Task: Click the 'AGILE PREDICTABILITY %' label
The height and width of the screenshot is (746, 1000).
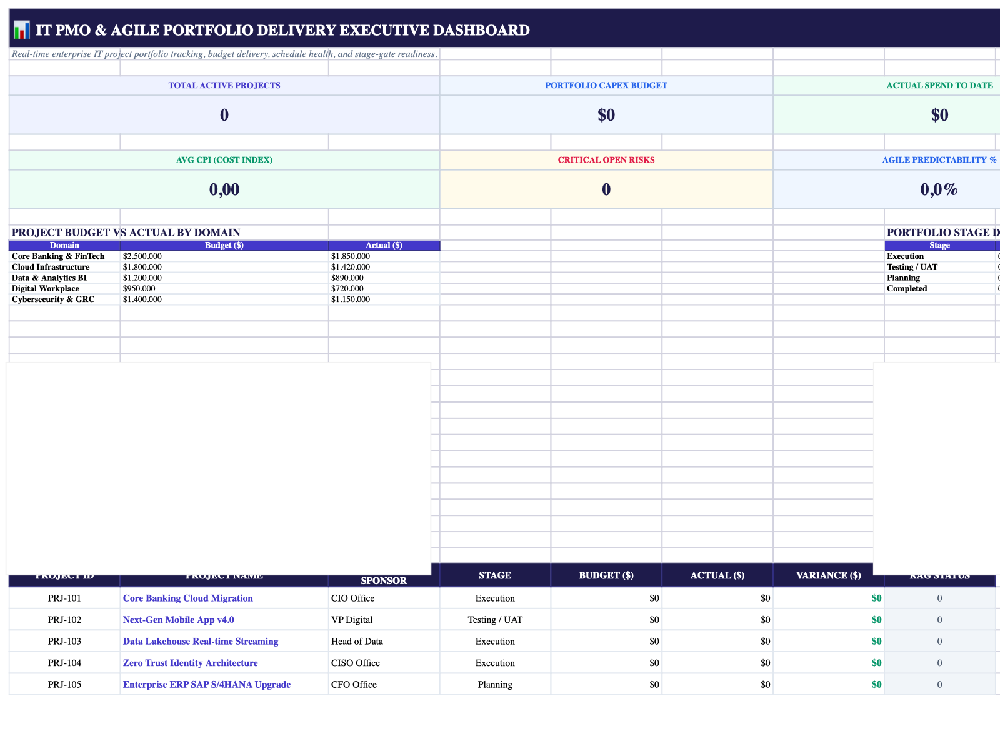Action: tap(939, 159)
